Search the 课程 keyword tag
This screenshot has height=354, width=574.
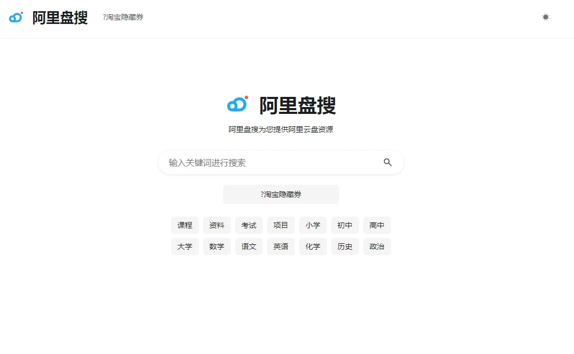pos(185,225)
